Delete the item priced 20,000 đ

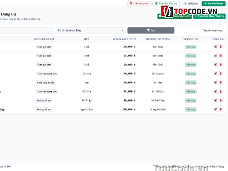221,47
